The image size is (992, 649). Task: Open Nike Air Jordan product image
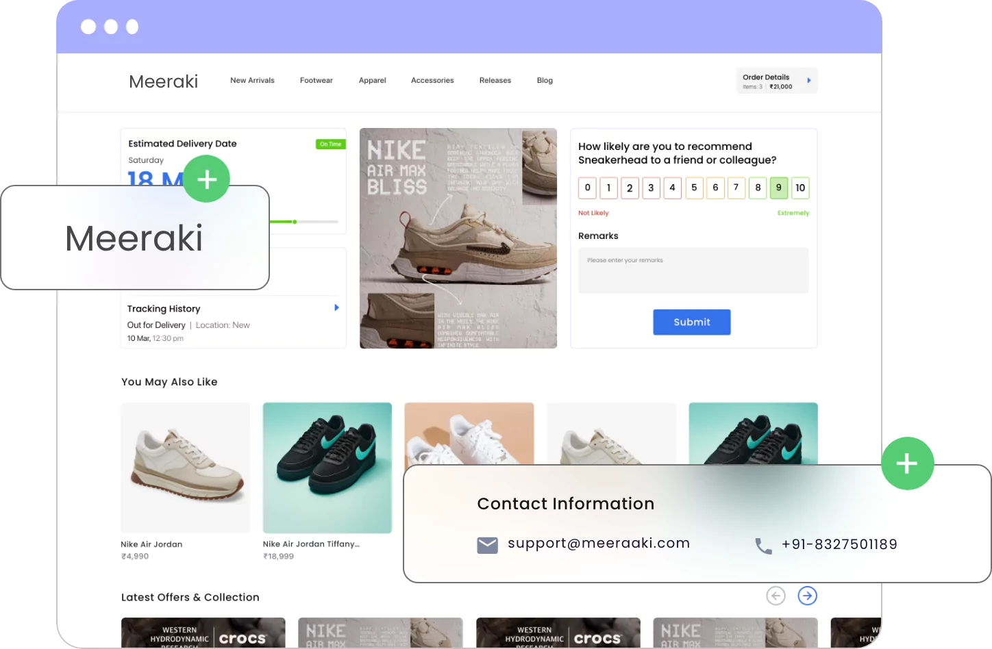click(186, 468)
